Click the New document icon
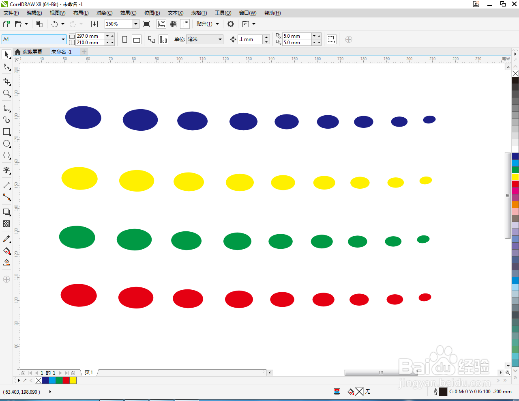 click(x=6, y=24)
